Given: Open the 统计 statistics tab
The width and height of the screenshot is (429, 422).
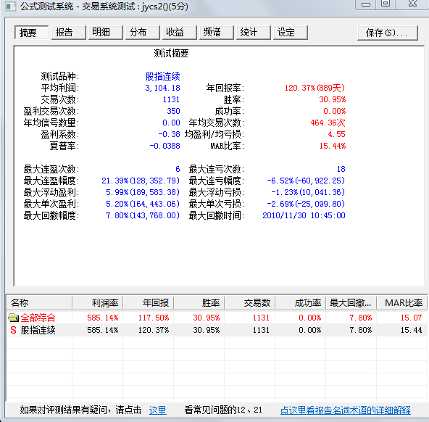Looking at the screenshot, I should 253,33.
